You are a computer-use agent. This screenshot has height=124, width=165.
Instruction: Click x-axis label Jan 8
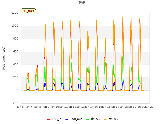[x=37, y=107]
